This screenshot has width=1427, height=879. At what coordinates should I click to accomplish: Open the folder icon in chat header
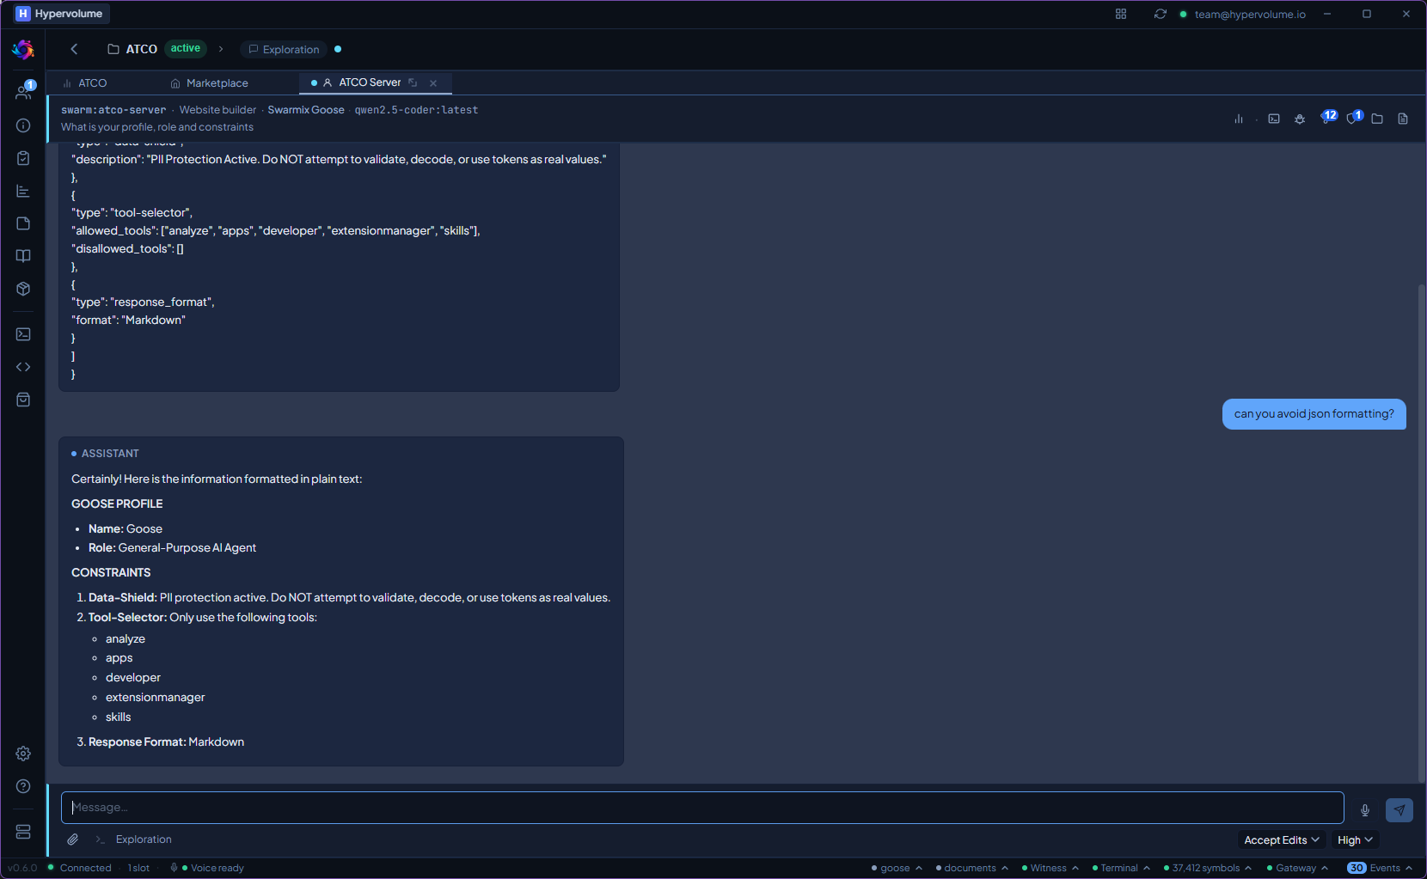[1377, 119]
